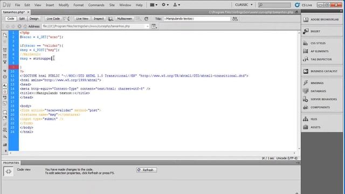Open the Business Catalyst panel
The height and width of the screenshot is (194, 345).
(x=322, y=71)
